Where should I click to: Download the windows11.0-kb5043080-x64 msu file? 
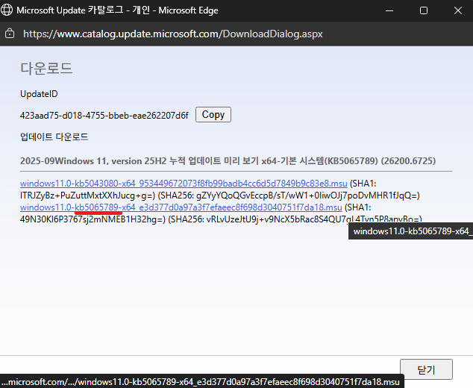pyautogui.click(x=184, y=184)
